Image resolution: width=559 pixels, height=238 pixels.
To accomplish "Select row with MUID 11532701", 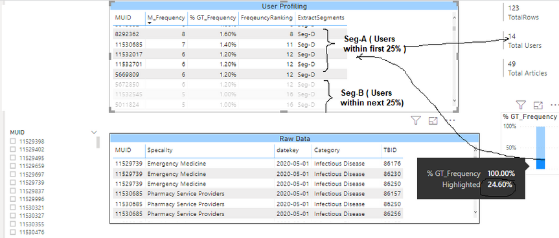I will 231,65.
